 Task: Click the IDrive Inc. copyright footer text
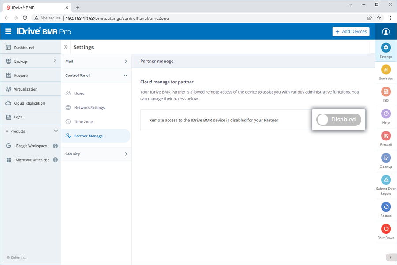tap(16, 257)
